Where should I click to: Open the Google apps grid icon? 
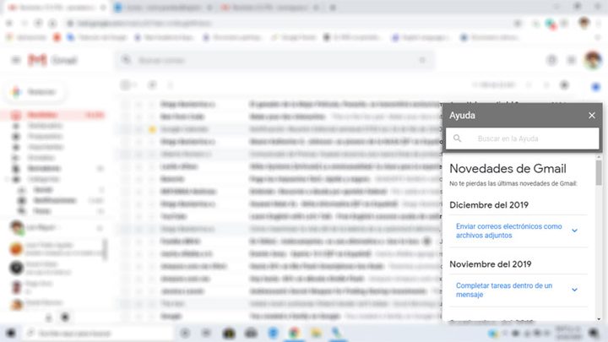click(x=571, y=60)
